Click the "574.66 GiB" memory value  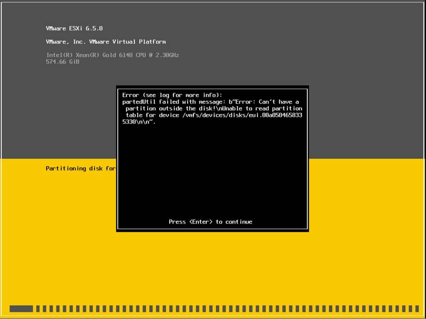62,62
